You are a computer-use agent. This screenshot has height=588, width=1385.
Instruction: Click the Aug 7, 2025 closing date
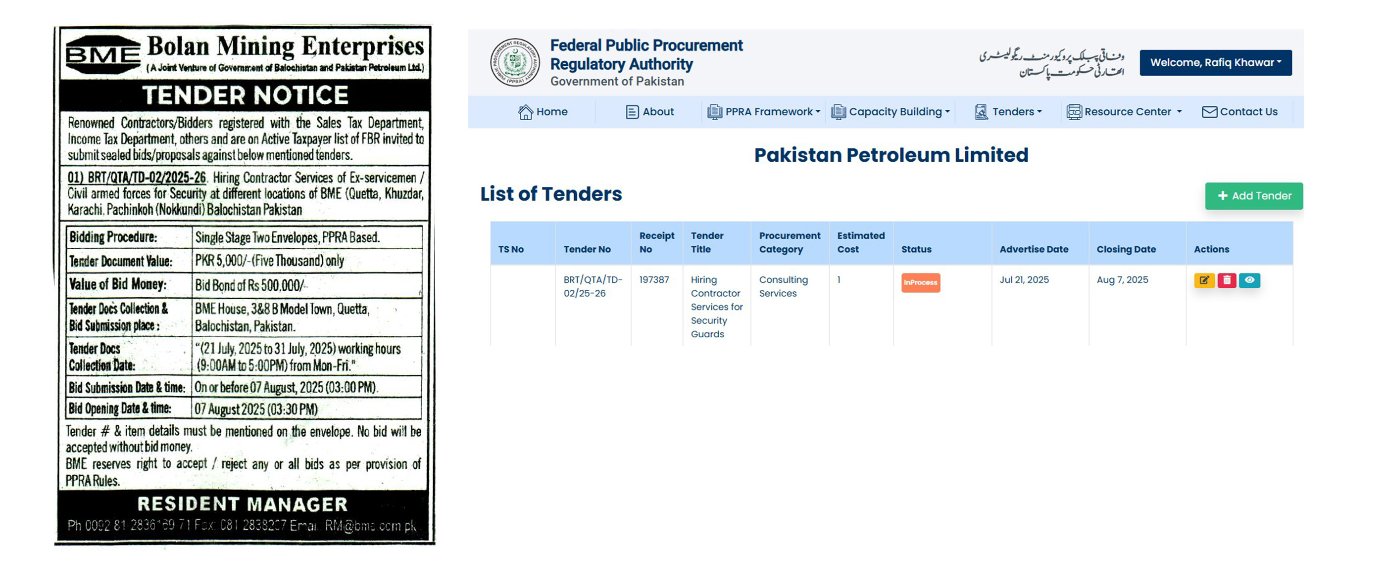click(x=1122, y=280)
